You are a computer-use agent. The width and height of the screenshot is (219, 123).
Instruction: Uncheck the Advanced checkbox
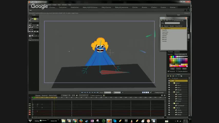click(168, 71)
